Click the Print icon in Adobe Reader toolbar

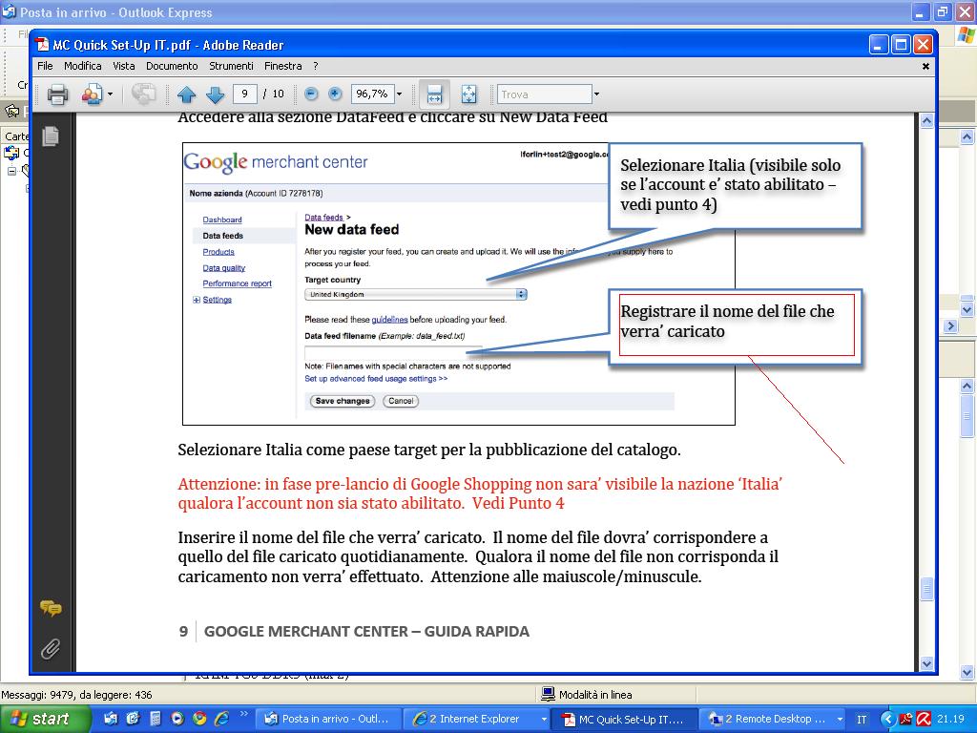point(57,94)
